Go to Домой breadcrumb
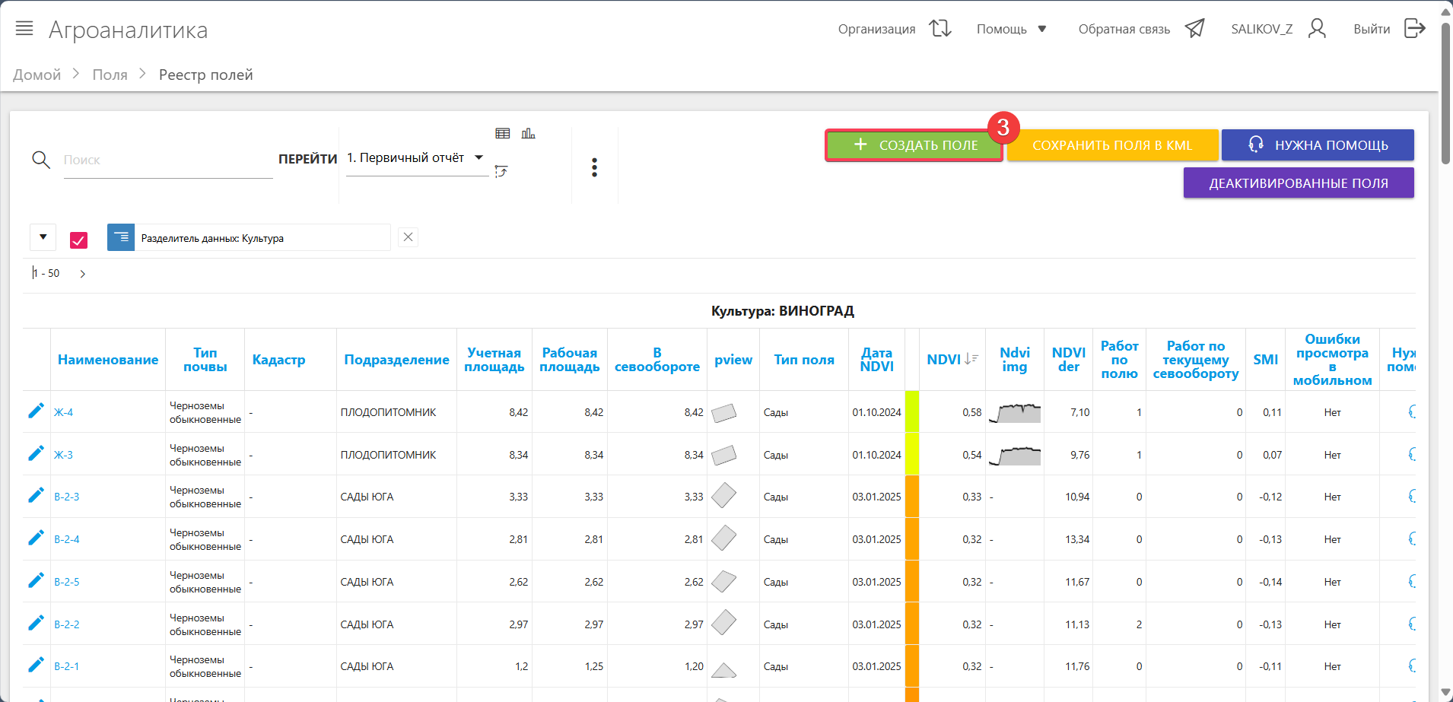 click(37, 75)
